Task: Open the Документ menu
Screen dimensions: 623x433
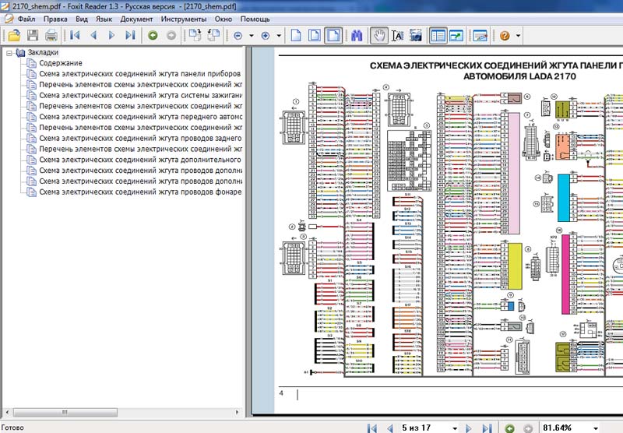Action: 136,19
